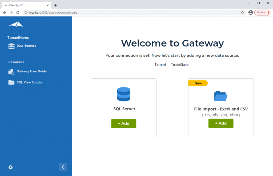Click the Gateway logo in the sidebar
The width and height of the screenshot is (273, 176).
coord(16,24)
